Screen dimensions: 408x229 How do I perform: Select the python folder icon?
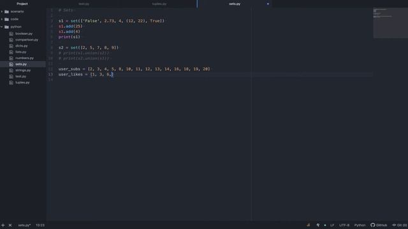7,27
